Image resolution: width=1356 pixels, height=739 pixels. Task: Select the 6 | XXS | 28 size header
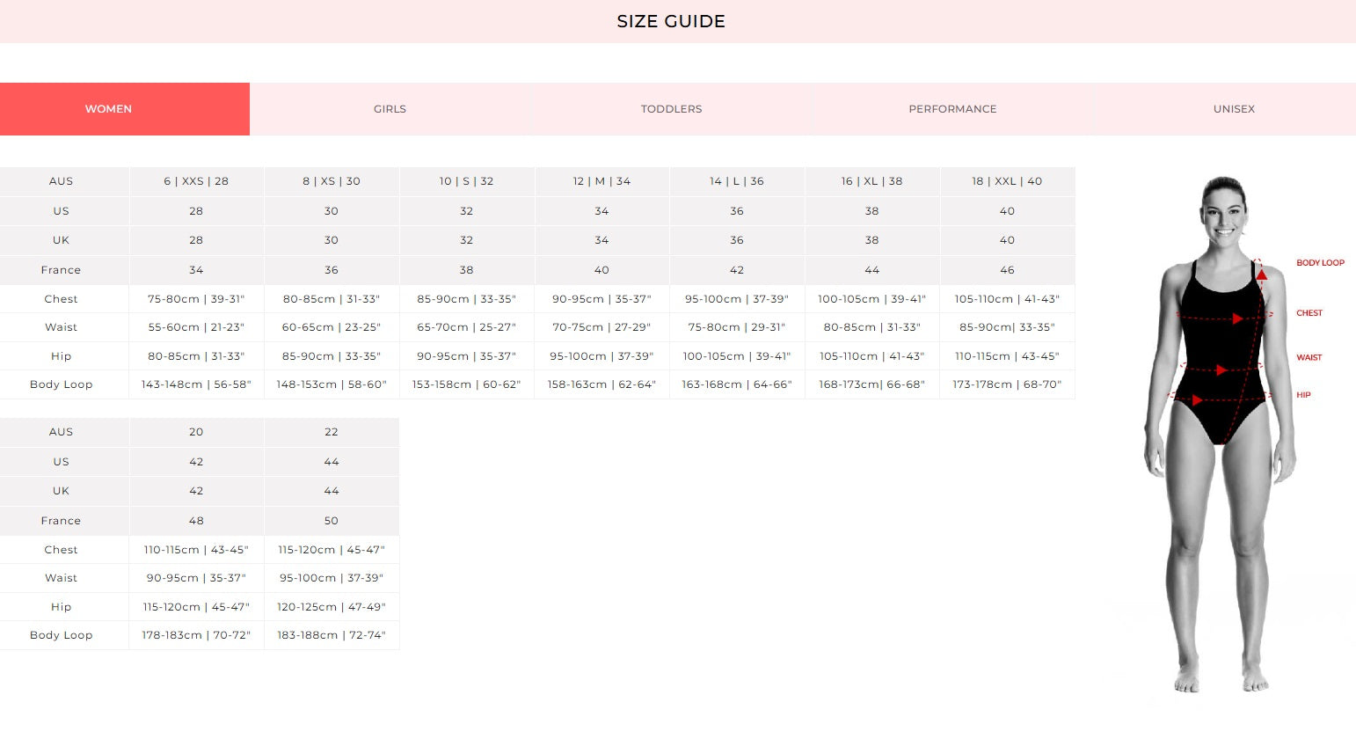pos(196,181)
